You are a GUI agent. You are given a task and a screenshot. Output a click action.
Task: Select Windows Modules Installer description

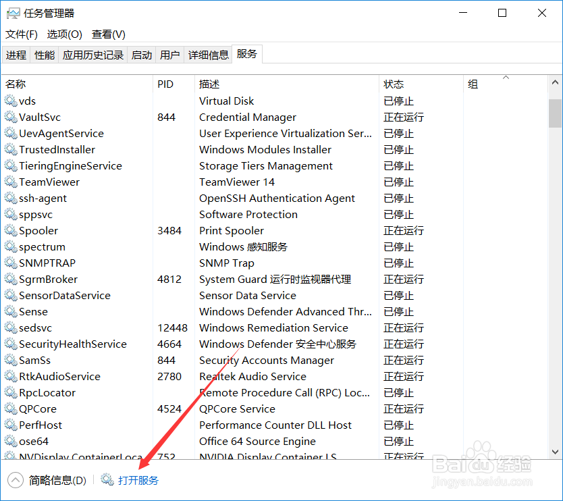pyautogui.click(x=265, y=149)
